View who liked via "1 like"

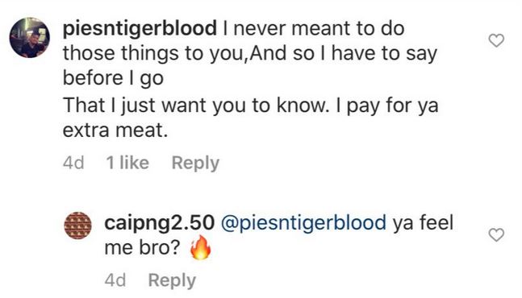(x=127, y=163)
